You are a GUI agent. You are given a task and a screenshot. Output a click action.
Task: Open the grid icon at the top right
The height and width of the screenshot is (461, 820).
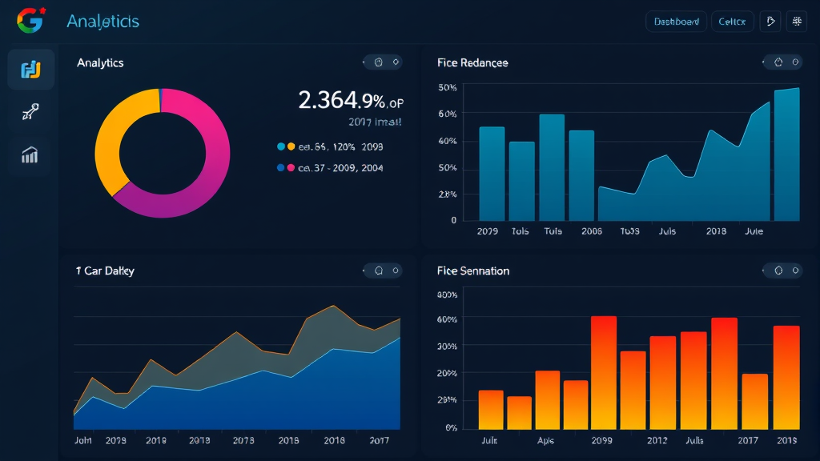[798, 21]
